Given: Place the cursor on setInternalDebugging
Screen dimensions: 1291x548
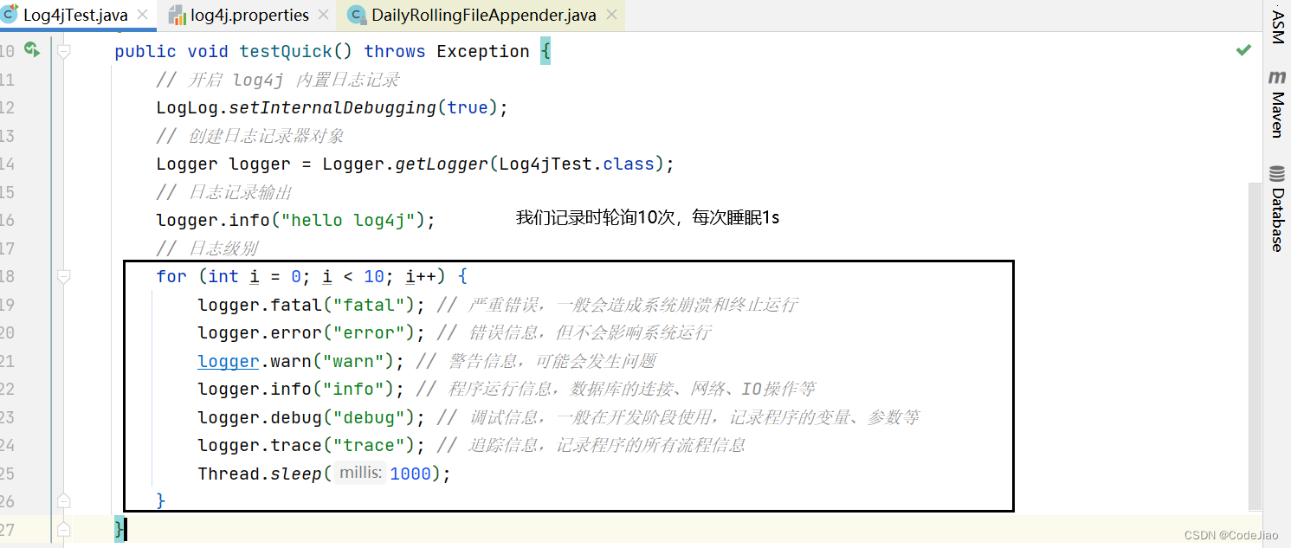Looking at the screenshot, I should click(x=332, y=107).
